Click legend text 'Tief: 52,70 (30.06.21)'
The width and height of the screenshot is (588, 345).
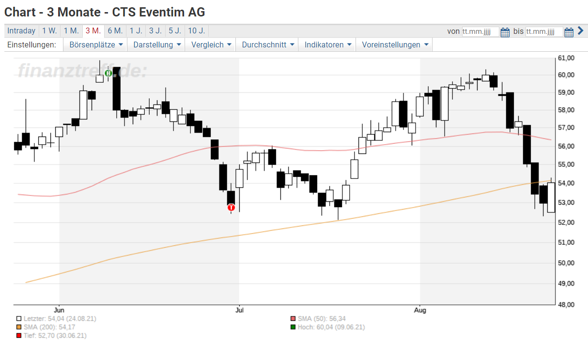[x=55, y=335]
